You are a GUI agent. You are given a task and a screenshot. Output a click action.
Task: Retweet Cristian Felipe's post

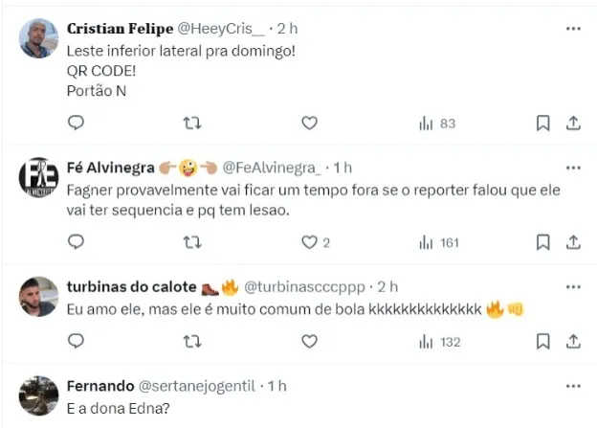click(192, 123)
